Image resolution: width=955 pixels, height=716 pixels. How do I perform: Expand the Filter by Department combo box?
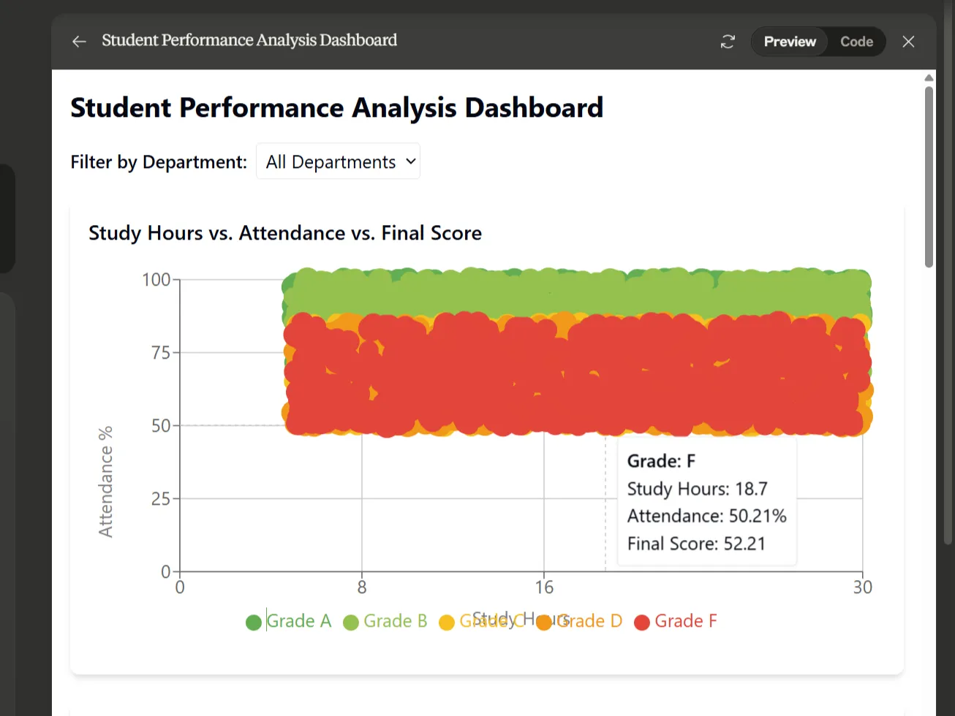tap(338, 161)
